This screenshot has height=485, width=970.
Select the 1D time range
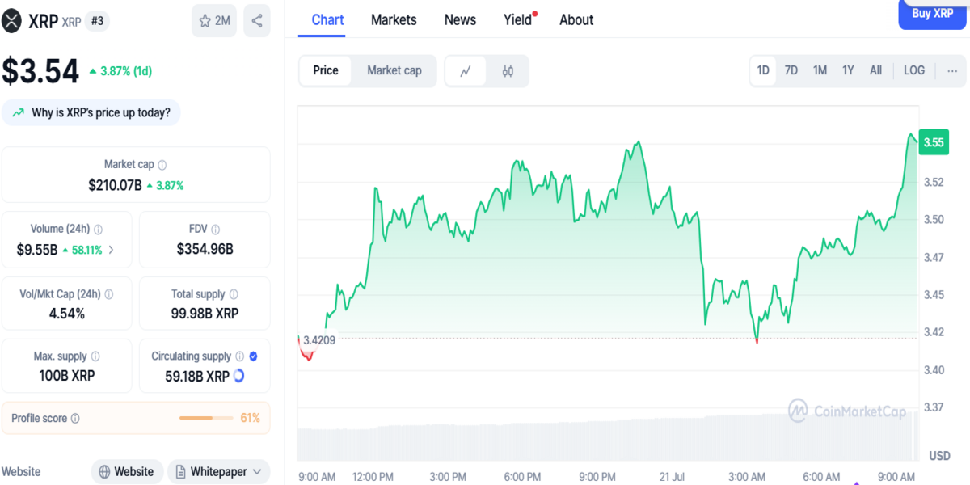pyautogui.click(x=763, y=70)
